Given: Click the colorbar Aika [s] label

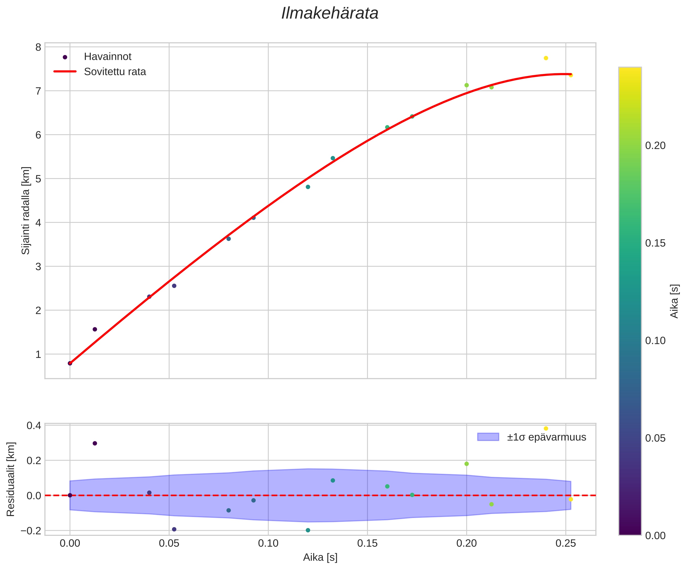Looking at the screenshot, I should point(674,301).
